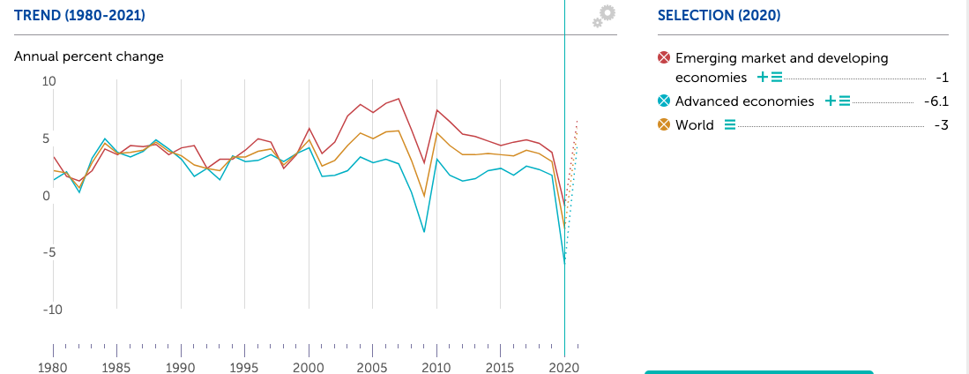
Task: Select year 1980 on the timeline axis
Action: point(53,367)
